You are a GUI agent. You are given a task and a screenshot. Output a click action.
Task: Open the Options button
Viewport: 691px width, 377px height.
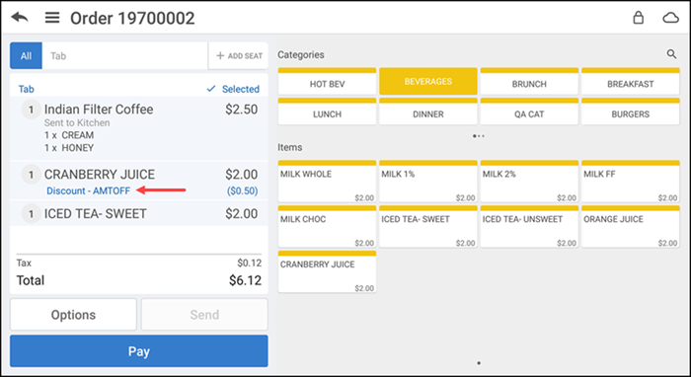pos(73,315)
